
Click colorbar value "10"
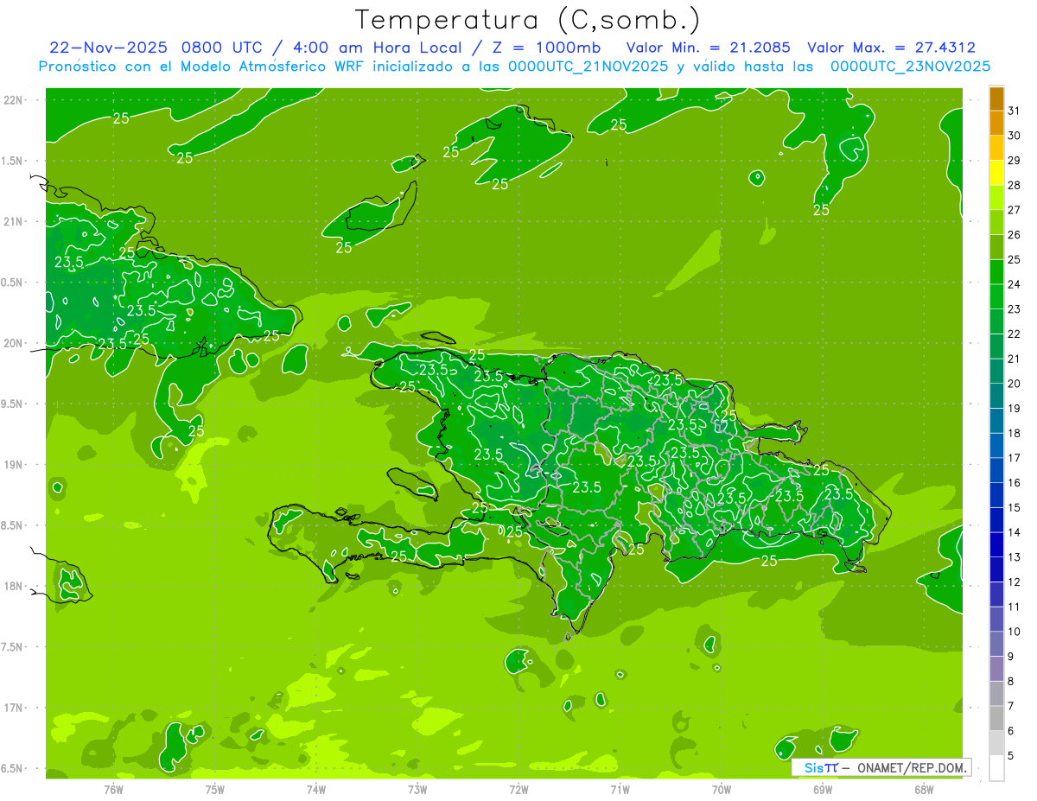tap(1015, 632)
